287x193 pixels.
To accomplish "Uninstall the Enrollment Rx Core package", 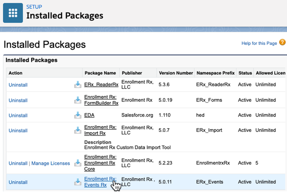I will (18, 163).
